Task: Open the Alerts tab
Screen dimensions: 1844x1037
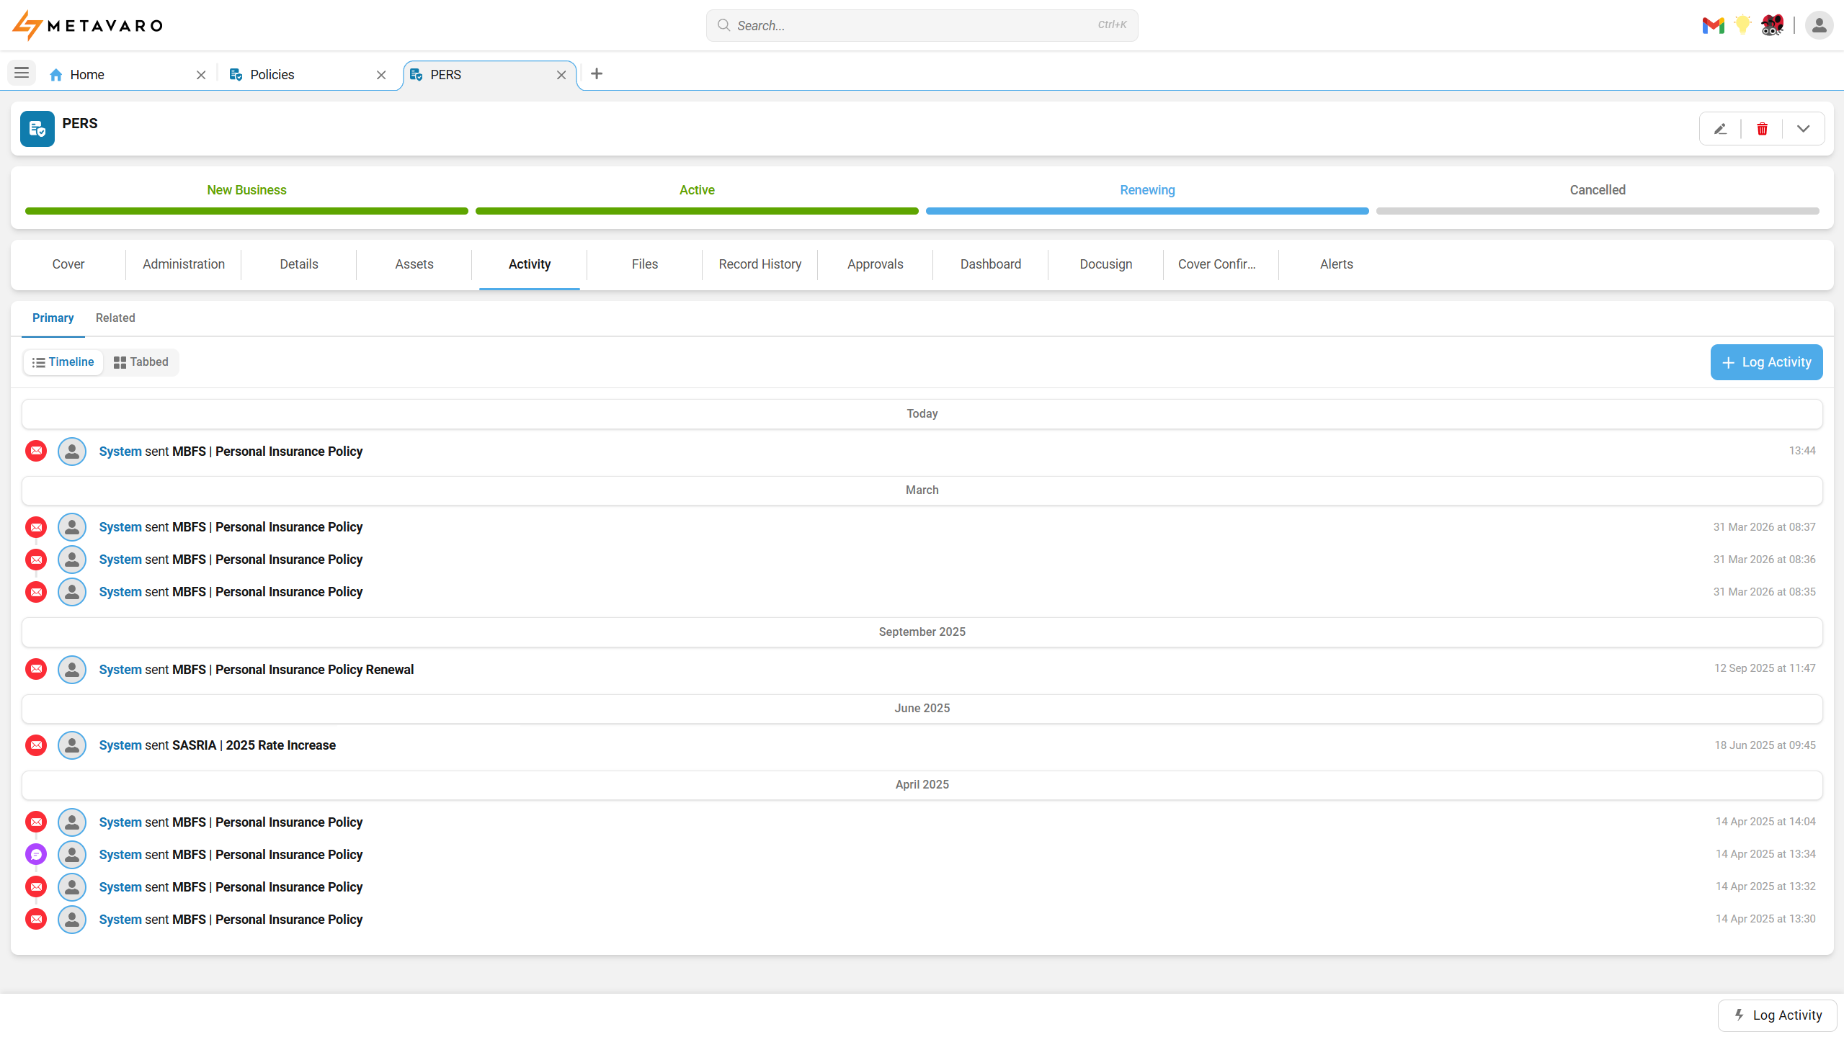Action: (x=1337, y=264)
